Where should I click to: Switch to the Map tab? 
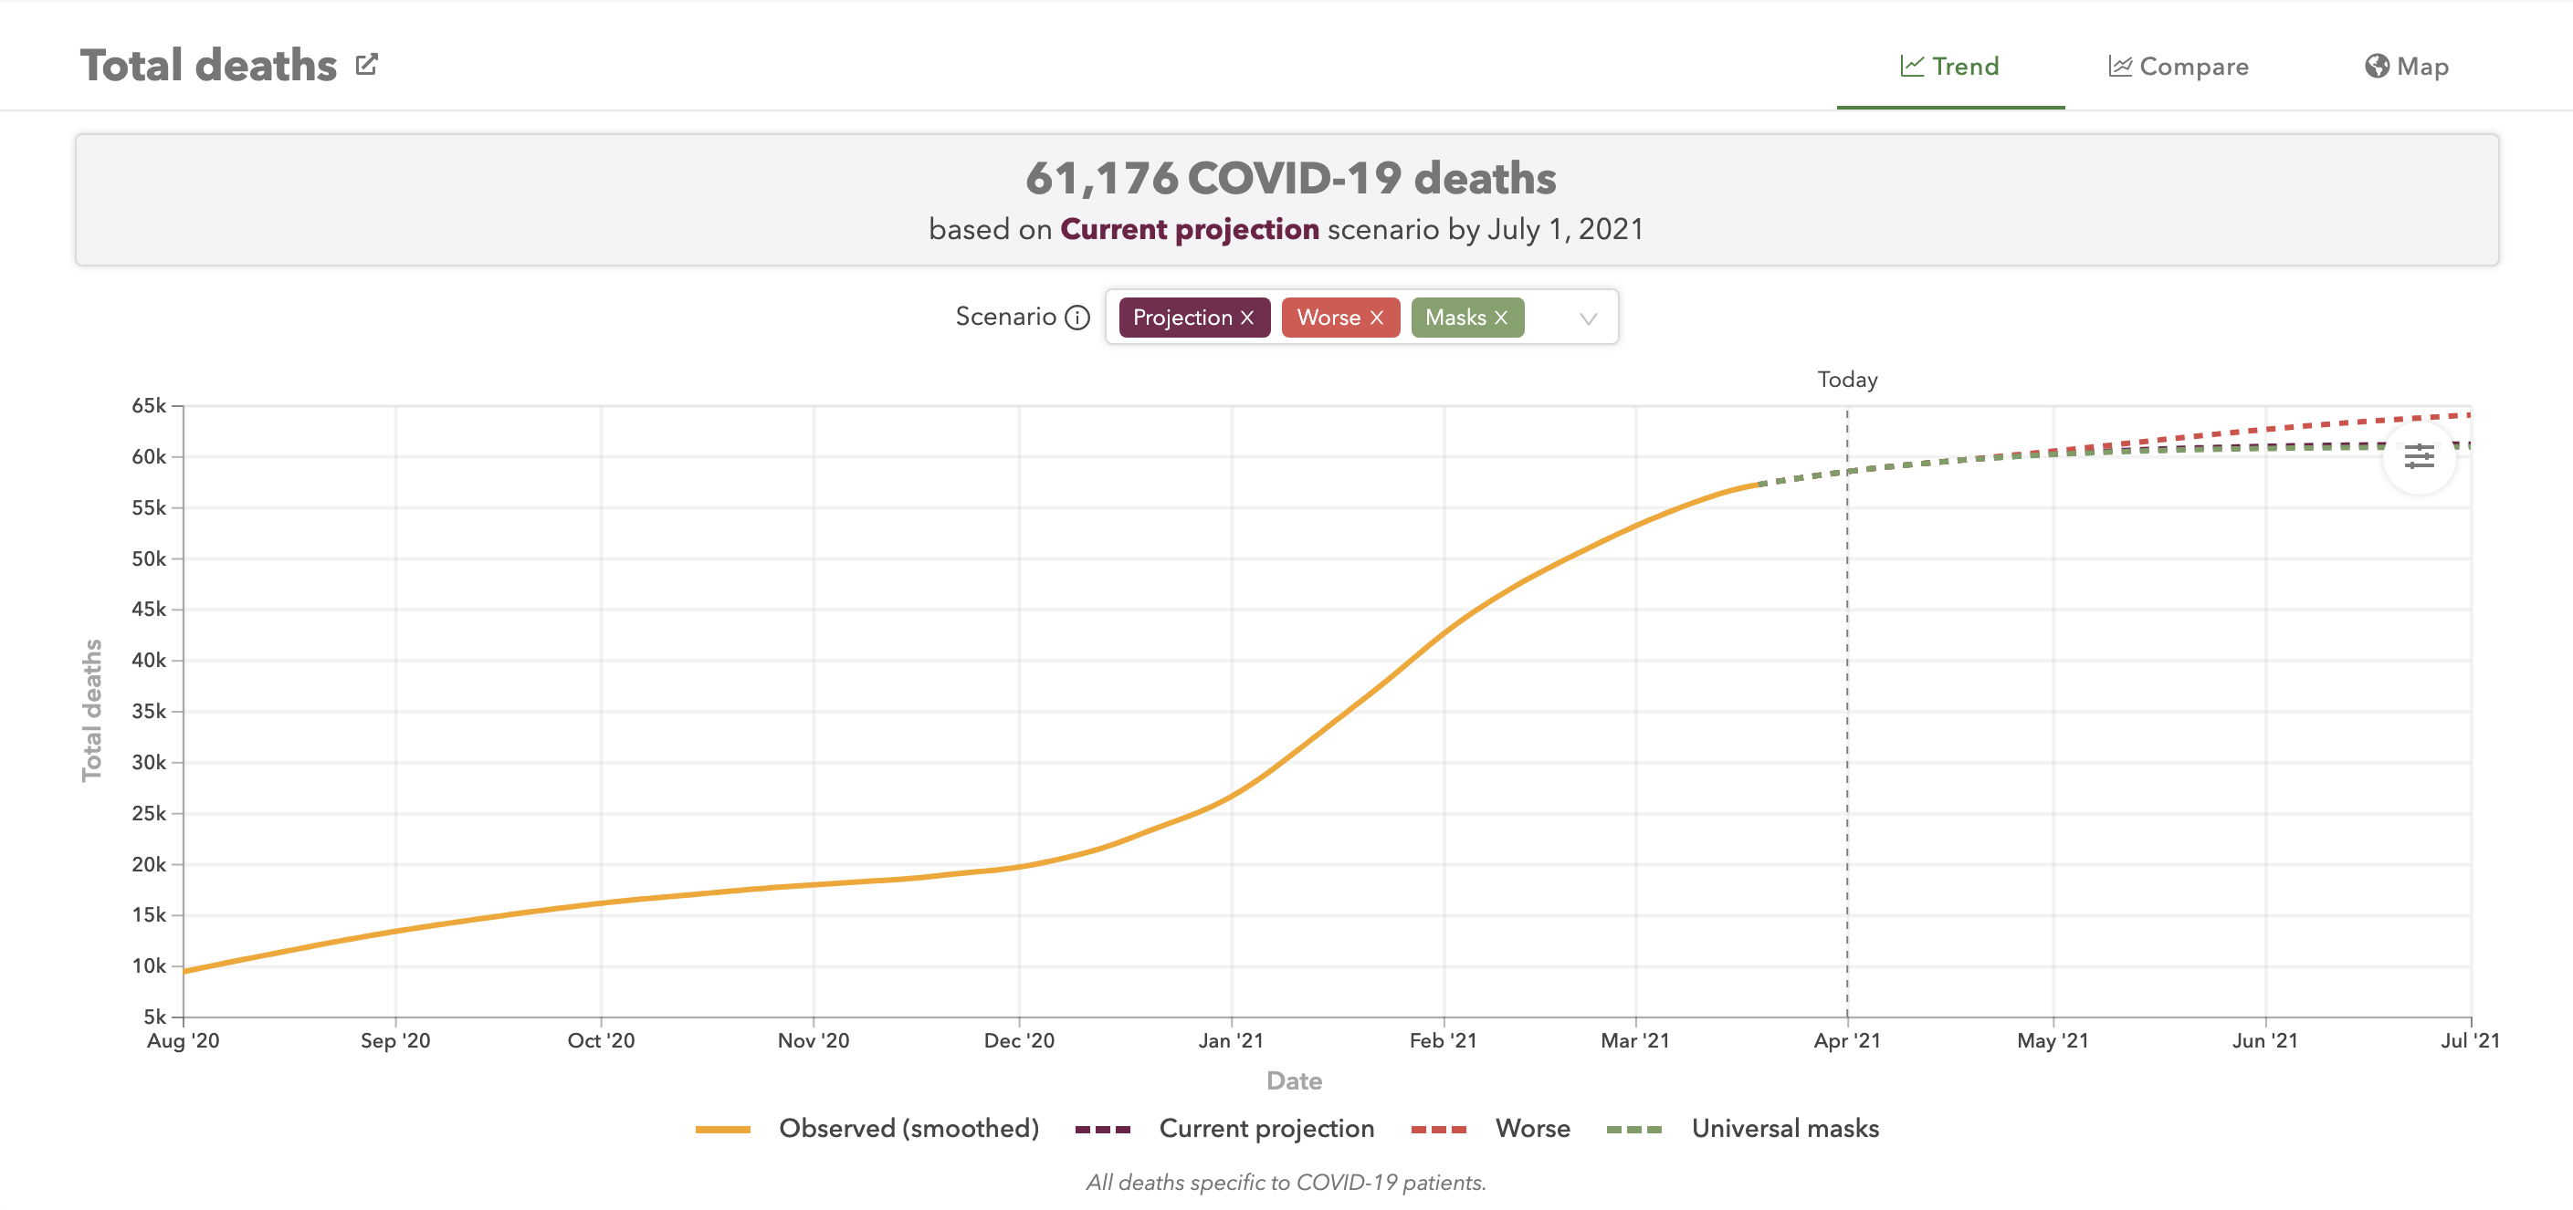click(x=2422, y=66)
